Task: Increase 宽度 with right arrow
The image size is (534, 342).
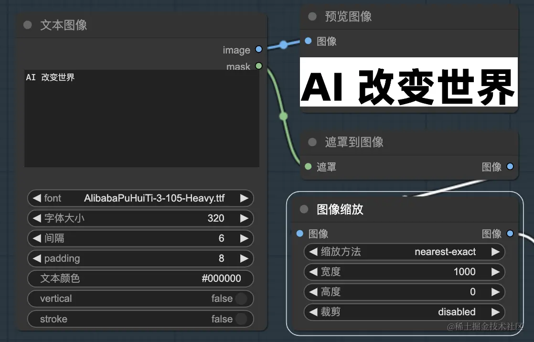Action: [x=495, y=272]
